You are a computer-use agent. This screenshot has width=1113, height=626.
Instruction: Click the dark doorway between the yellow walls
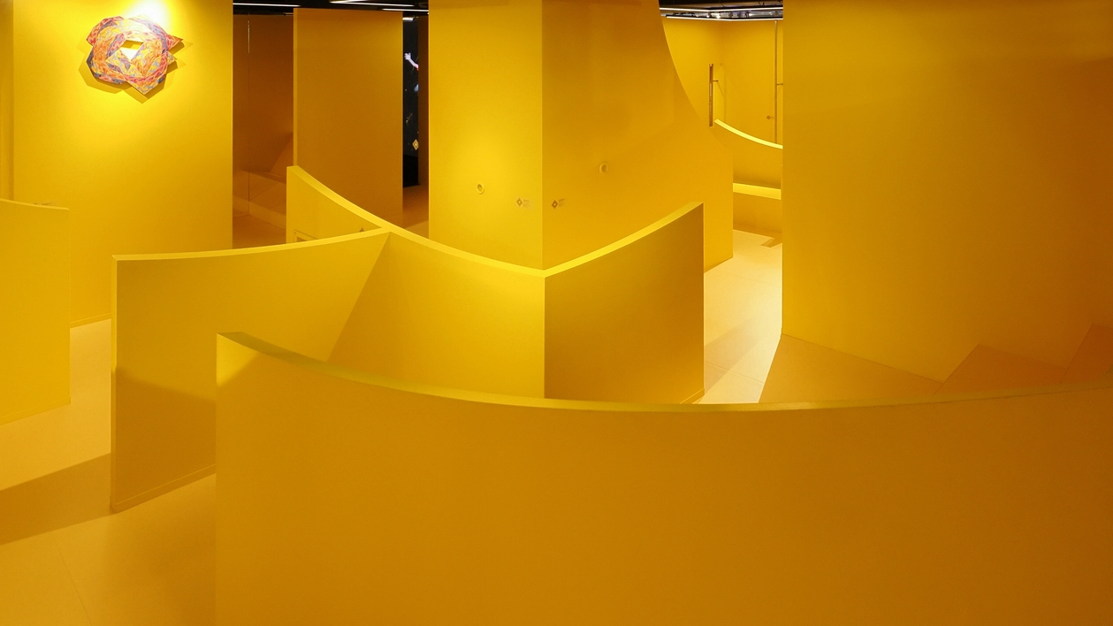point(411,102)
